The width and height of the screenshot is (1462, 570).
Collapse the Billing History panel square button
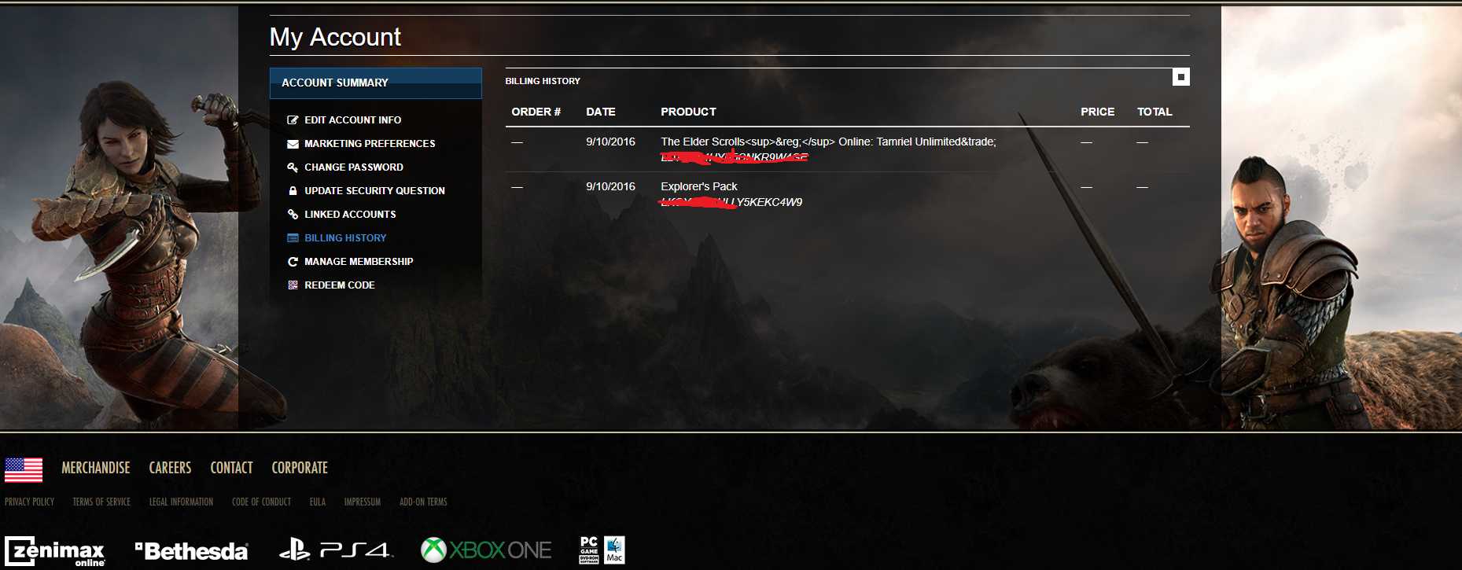click(x=1180, y=77)
